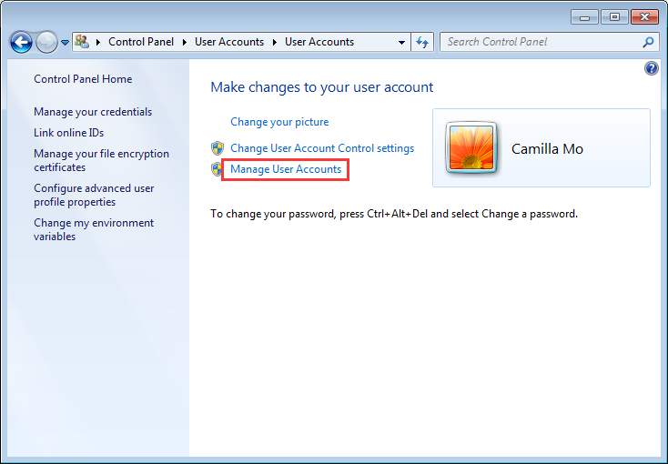Click shield icon beside Manage User Accounts
Image resolution: width=668 pixels, height=464 pixels.
click(x=217, y=169)
